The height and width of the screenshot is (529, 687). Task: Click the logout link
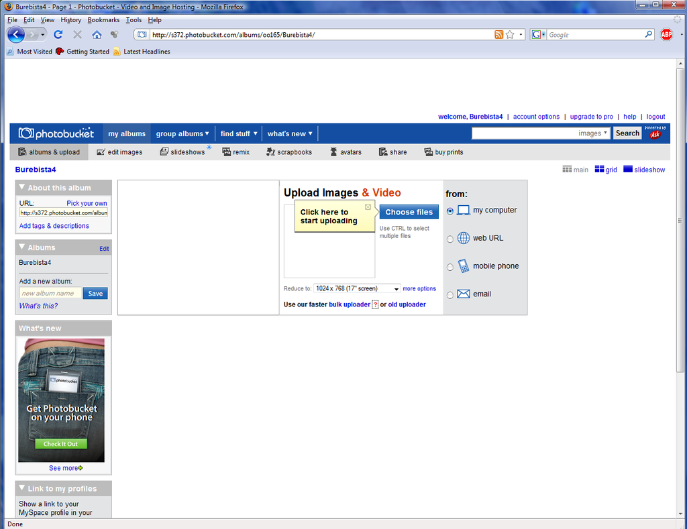(x=655, y=117)
